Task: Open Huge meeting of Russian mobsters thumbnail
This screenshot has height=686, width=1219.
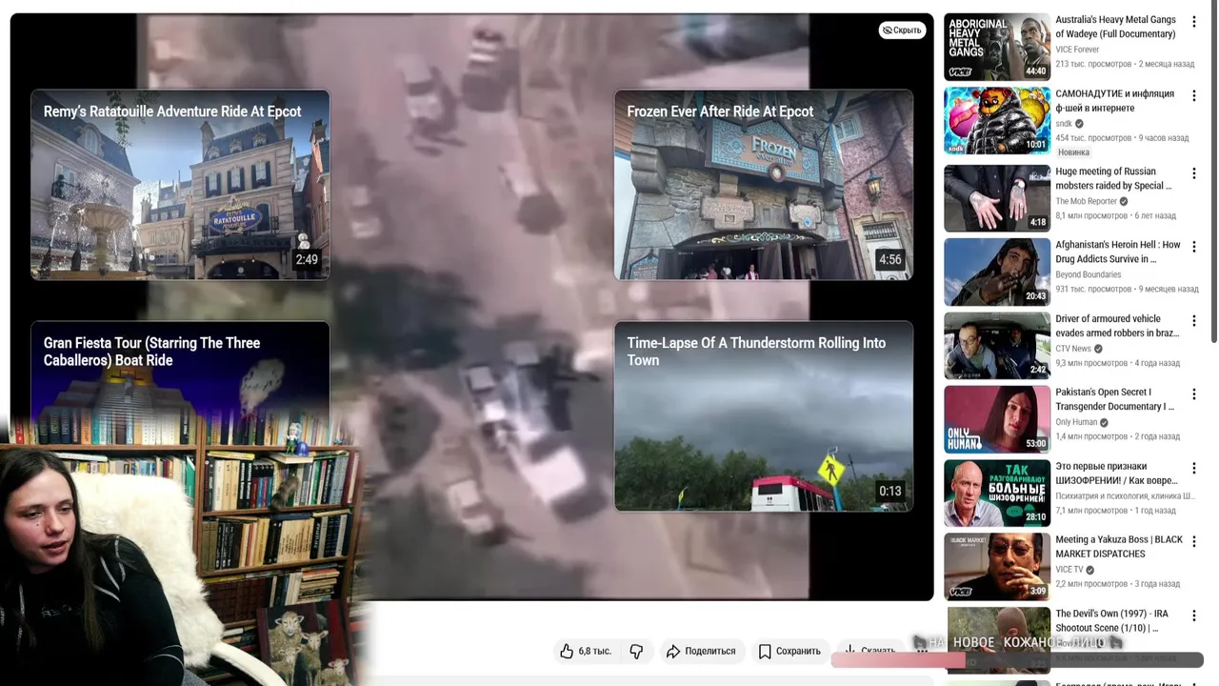Action: [x=997, y=198]
